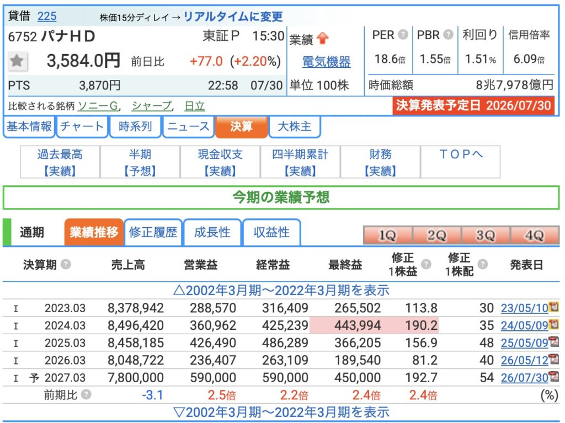Click 時価総額 value 8兆7,978億円
565x423 pixels.
[515, 85]
